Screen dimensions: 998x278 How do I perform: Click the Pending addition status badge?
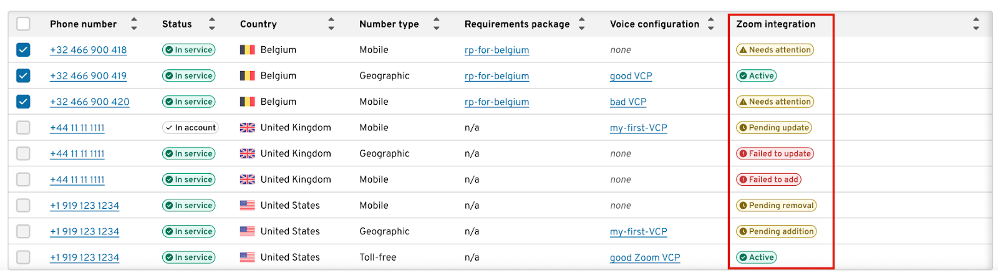pyautogui.click(x=776, y=231)
